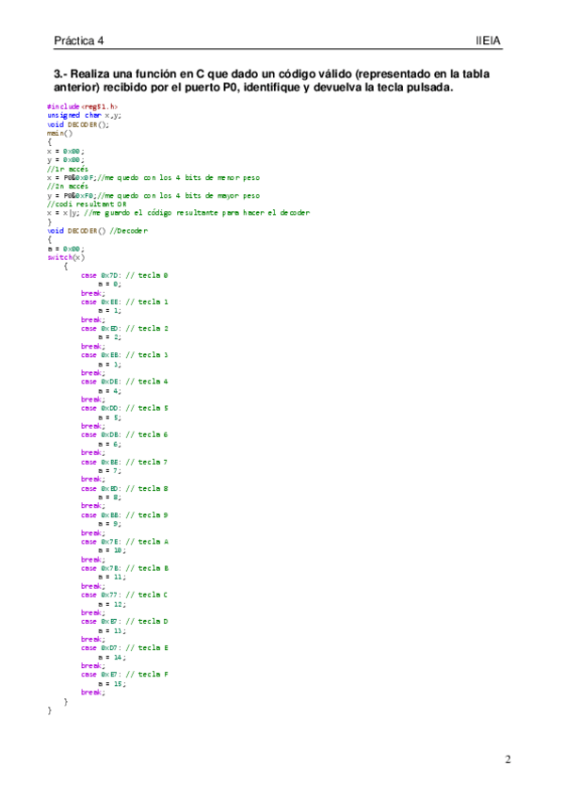Click the 'void DECODER();' prototype line
This screenshot has height=799, width=564.
tap(78, 124)
